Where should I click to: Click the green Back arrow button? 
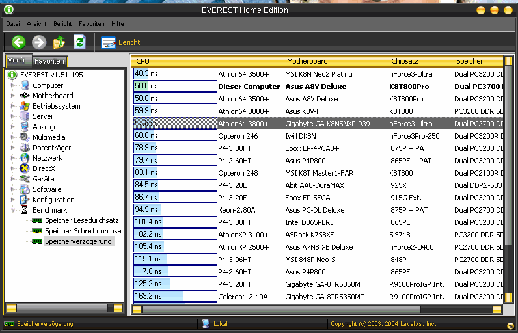coord(18,42)
